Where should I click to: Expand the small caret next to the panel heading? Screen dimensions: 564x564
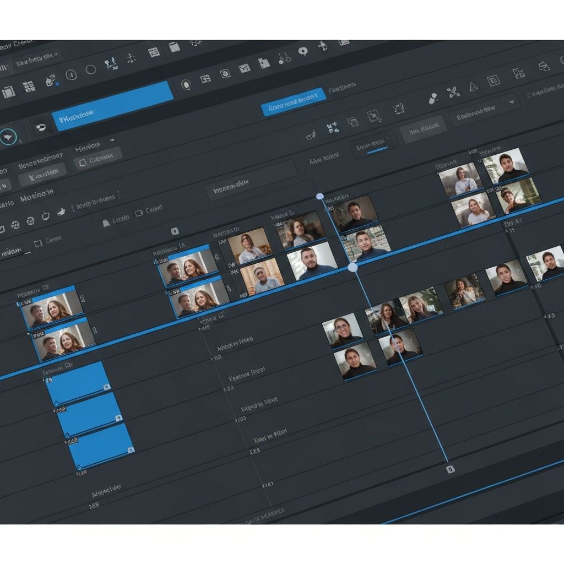pyautogui.click(x=112, y=140)
